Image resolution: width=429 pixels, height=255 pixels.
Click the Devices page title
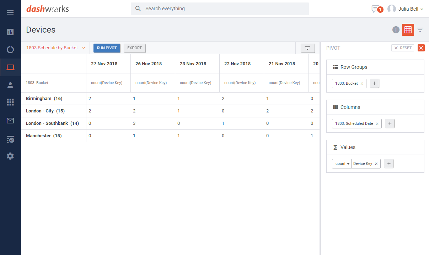click(x=41, y=30)
